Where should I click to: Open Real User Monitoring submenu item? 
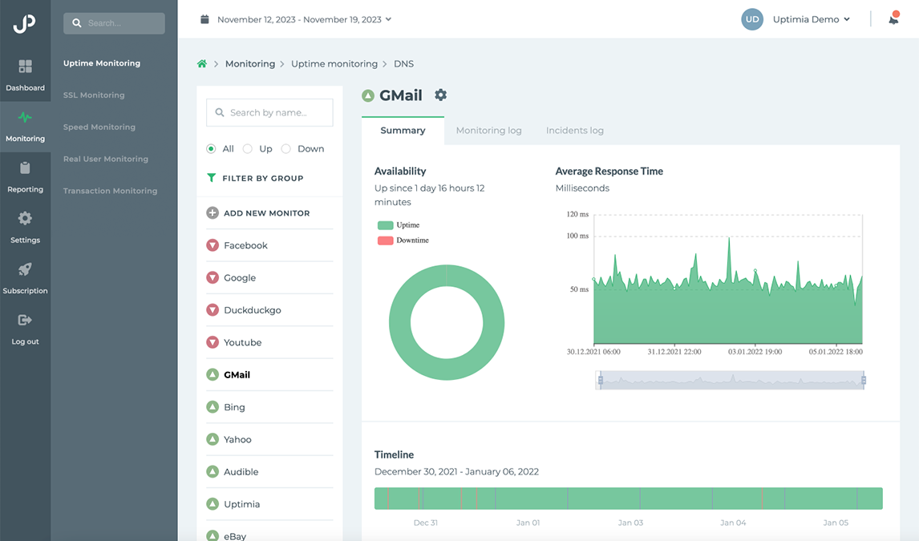106,159
